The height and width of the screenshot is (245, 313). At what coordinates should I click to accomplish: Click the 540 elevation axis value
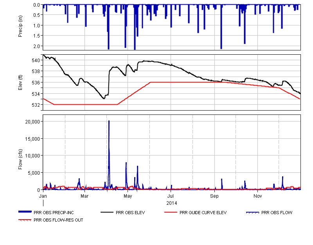click(x=36, y=61)
